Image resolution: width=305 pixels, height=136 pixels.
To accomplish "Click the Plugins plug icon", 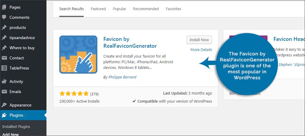I will [x=4, y=115].
